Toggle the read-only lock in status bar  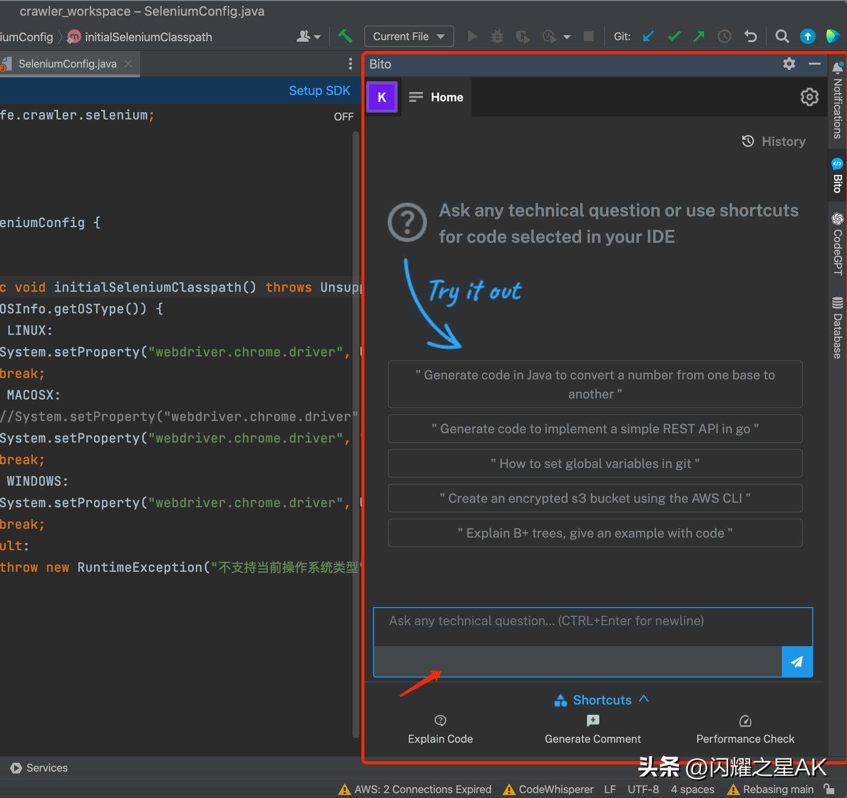pyautogui.click(x=829, y=789)
